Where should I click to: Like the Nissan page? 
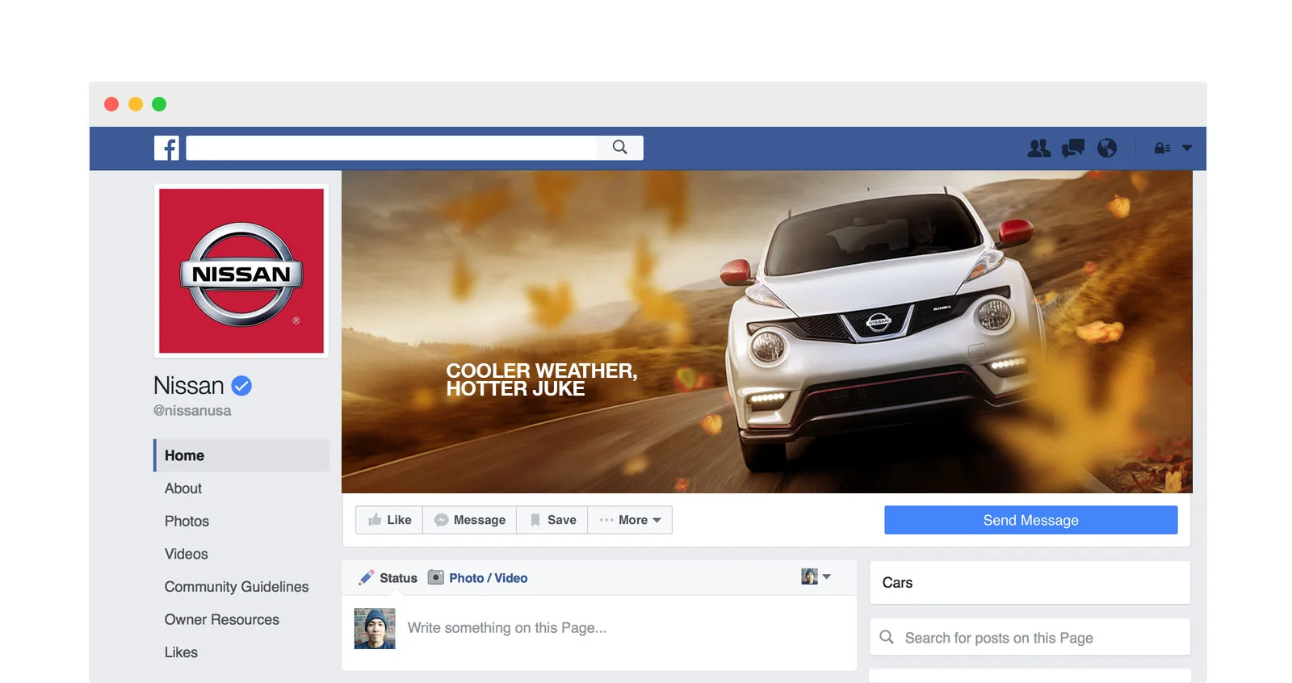tap(389, 520)
